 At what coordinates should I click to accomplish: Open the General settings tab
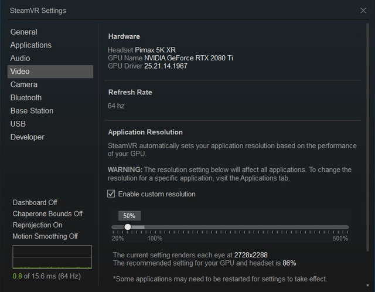coord(23,32)
